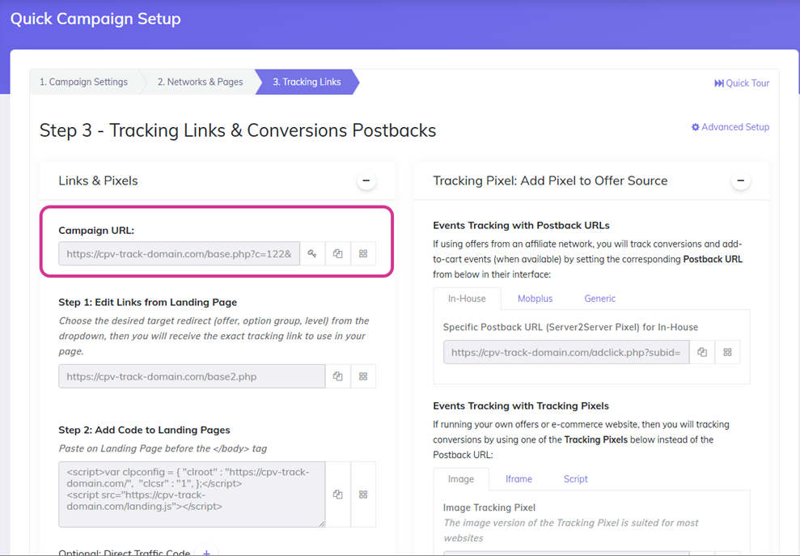The height and width of the screenshot is (556, 800).
Task: Copy the Campaign URL to clipboard
Action: [338, 253]
